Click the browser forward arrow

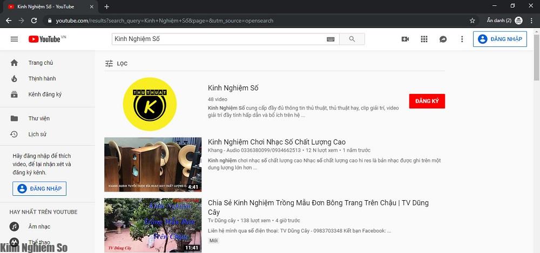[22, 20]
